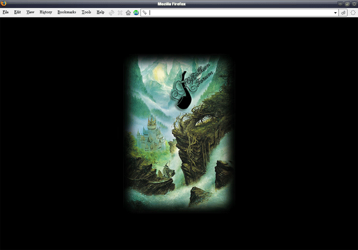Image resolution: width=358 pixels, height=250 pixels.
Task: Click the loading throbber icon
Action: [x=353, y=13]
